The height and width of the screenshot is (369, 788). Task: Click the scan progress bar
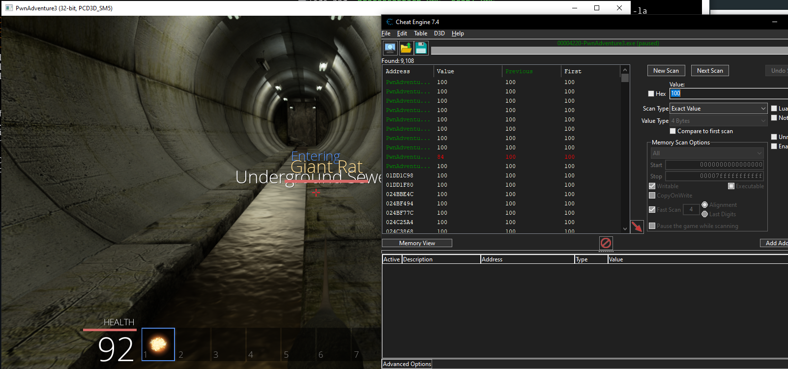pyautogui.click(x=609, y=51)
